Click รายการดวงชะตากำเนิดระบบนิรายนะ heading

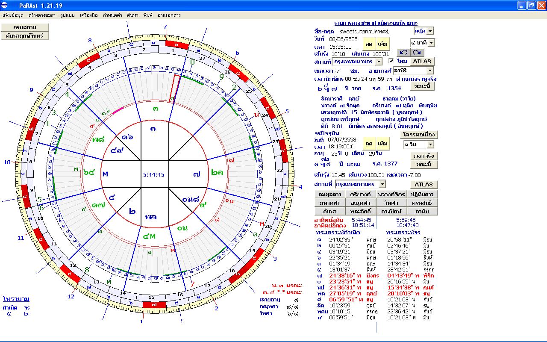coord(376,23)
